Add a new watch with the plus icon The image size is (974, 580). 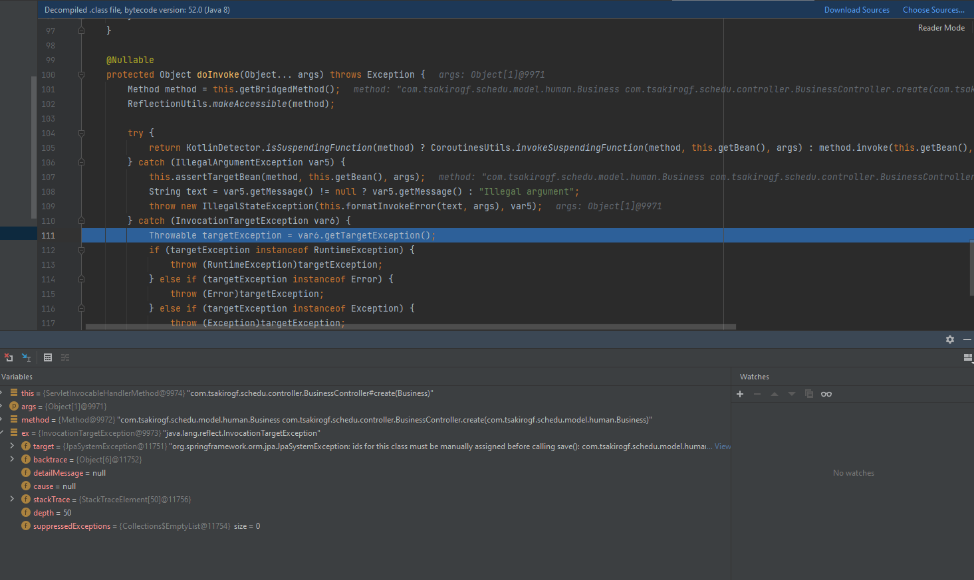[x=740, y=394]
